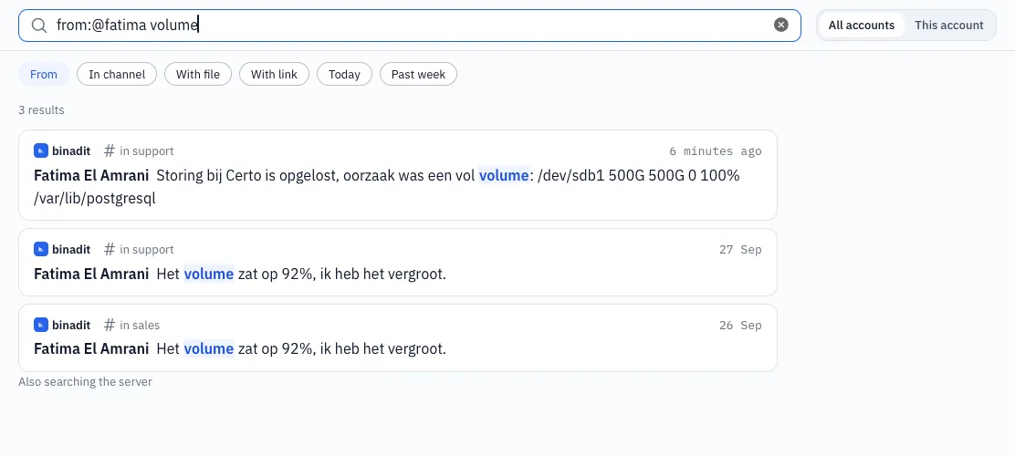Screen dimensions: 1015x456
Task: Open the 26 Sep sales message result
Action: (397, 337)
